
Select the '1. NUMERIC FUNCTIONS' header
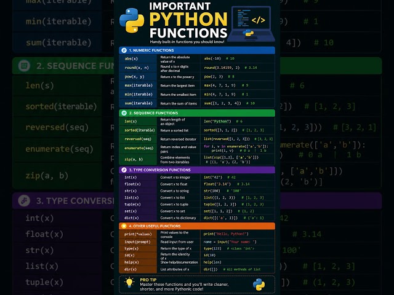(x=197, y=50)
